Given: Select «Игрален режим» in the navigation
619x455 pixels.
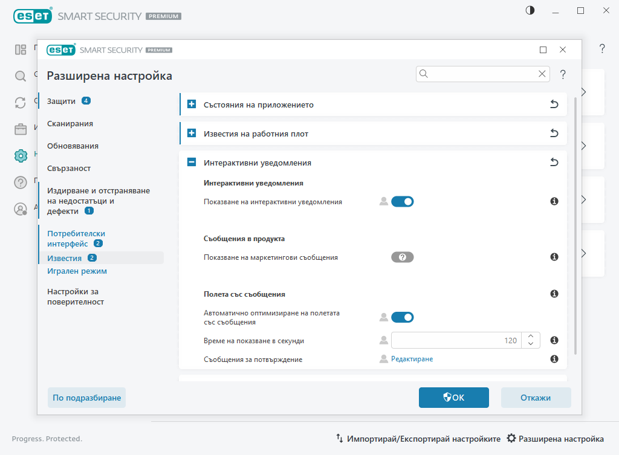Looking at the screenshot, I should (77, 271).
